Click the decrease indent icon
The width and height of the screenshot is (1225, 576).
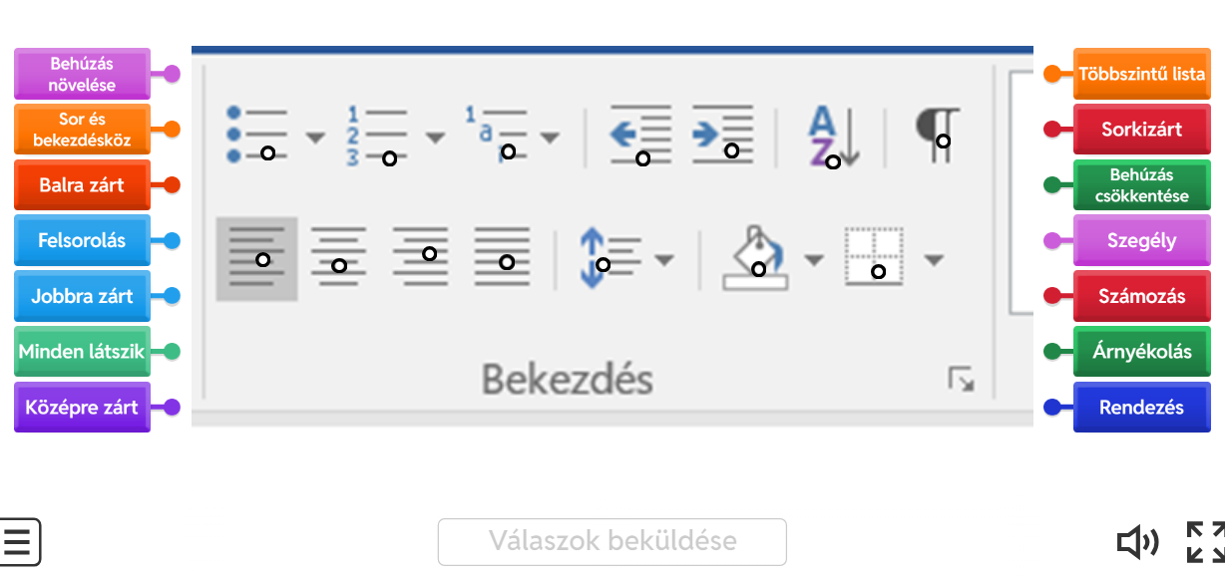point(640,135)
